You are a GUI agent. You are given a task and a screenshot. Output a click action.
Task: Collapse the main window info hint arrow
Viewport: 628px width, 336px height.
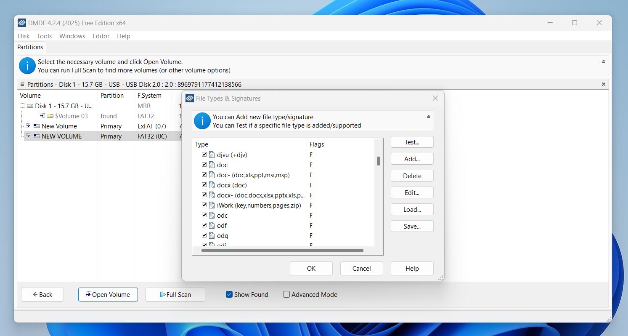604,61
